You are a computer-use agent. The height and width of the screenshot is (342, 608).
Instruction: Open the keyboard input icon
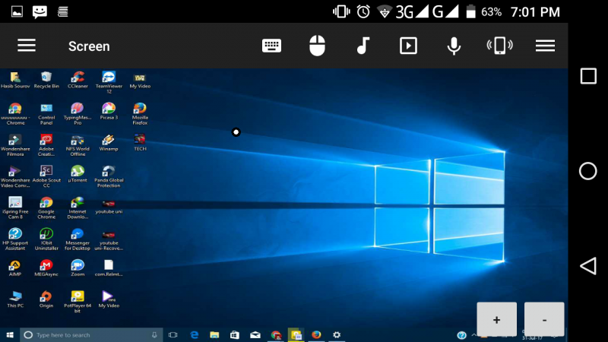tap(271, 46)
